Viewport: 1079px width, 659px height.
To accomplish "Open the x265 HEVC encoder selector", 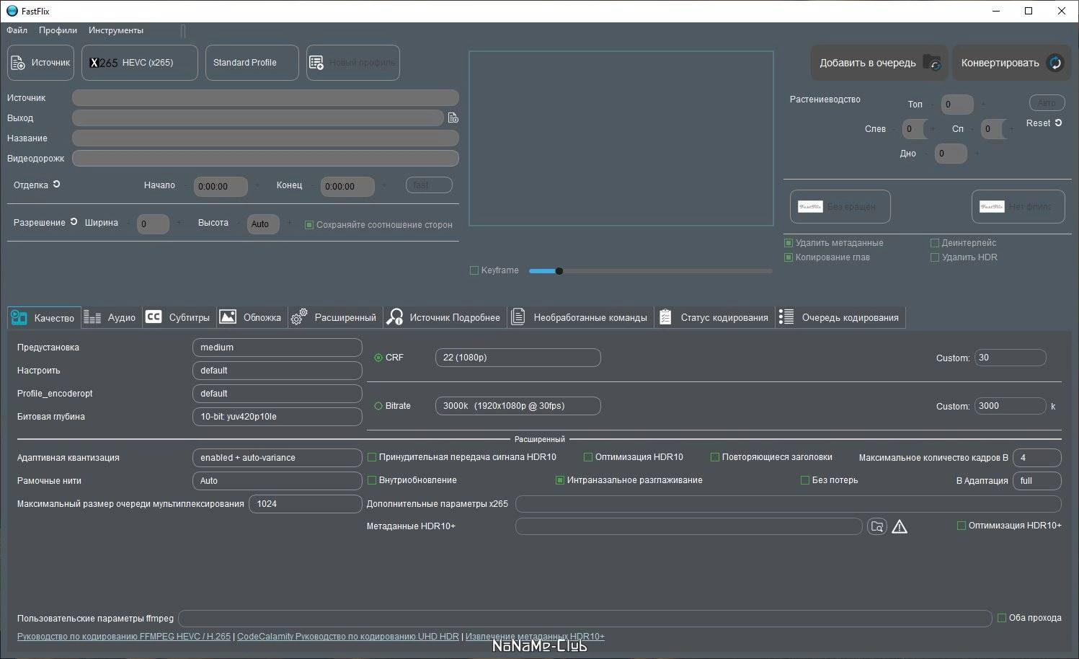I will point(140,63).
